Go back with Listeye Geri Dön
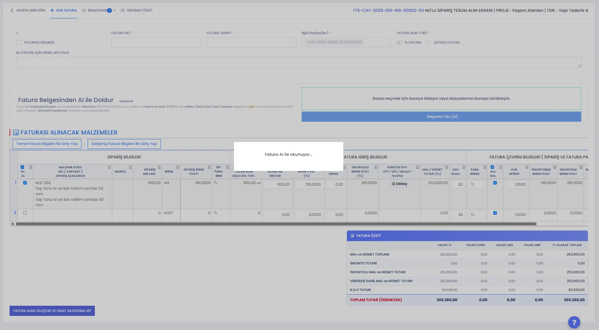 coord(28,10)
